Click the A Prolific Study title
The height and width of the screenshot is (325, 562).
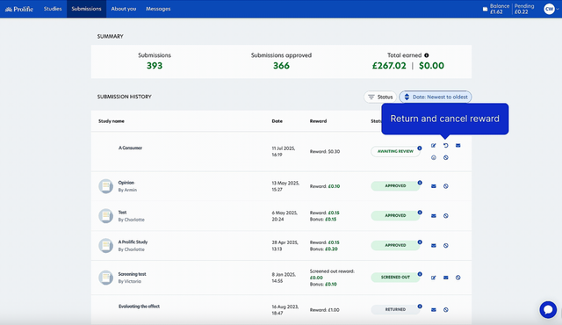click(133, 242)
